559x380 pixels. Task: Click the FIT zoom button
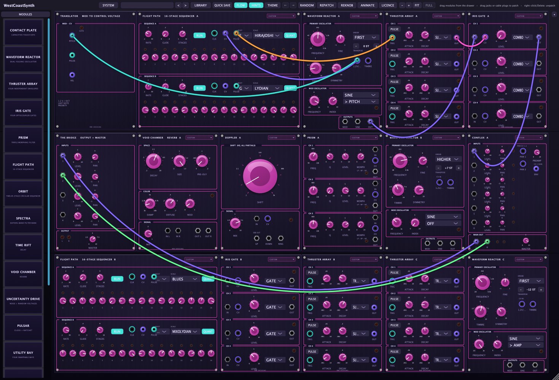(x=417, y=5)
